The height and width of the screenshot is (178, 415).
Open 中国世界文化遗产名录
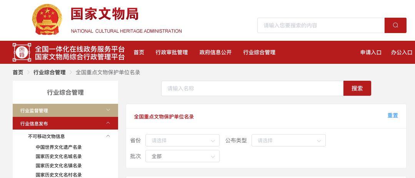[59, 147]
